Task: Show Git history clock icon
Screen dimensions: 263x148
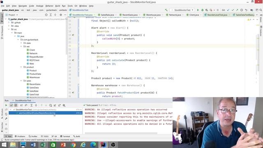Action: click(x=242, y=10)
